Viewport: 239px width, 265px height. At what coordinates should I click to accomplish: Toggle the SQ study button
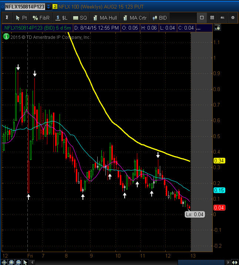coord(80,17)
